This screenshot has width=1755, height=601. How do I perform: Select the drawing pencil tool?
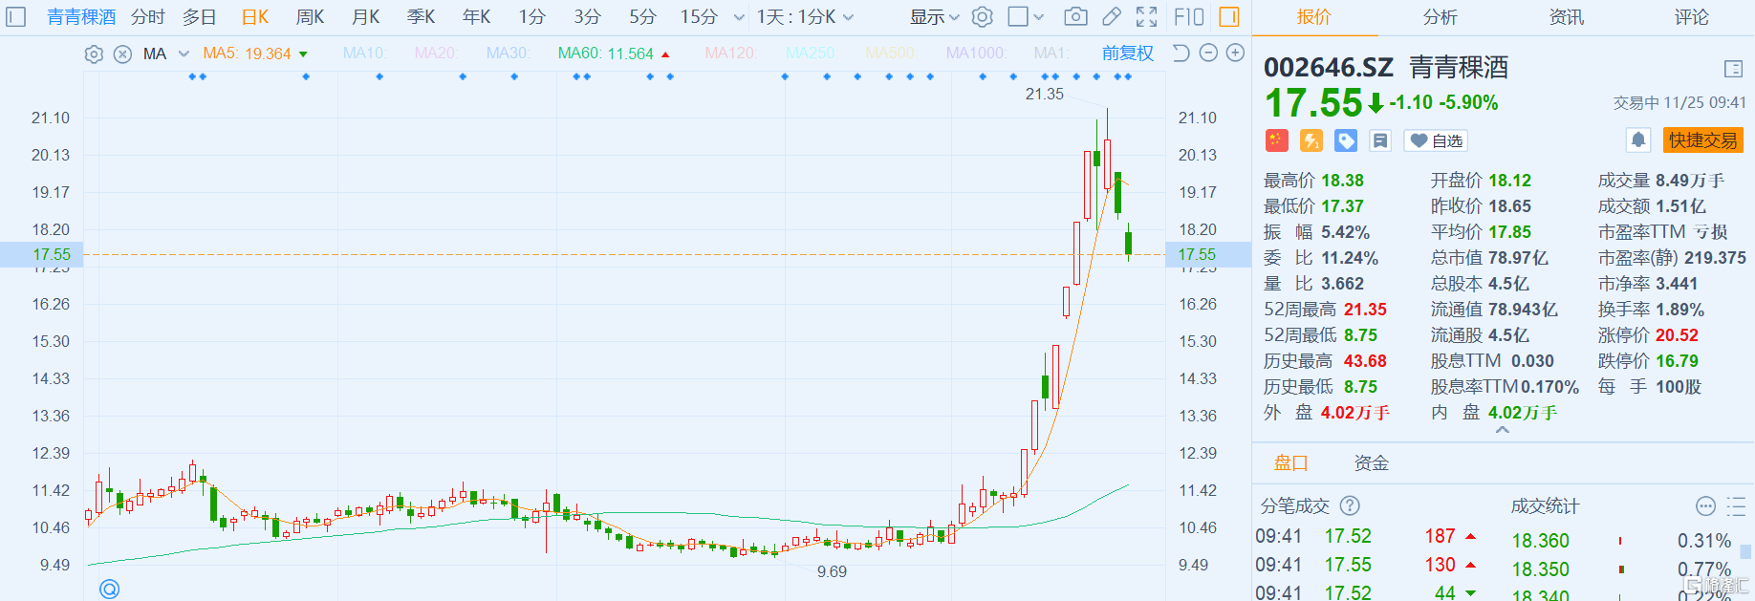(x=1111, y=17)
